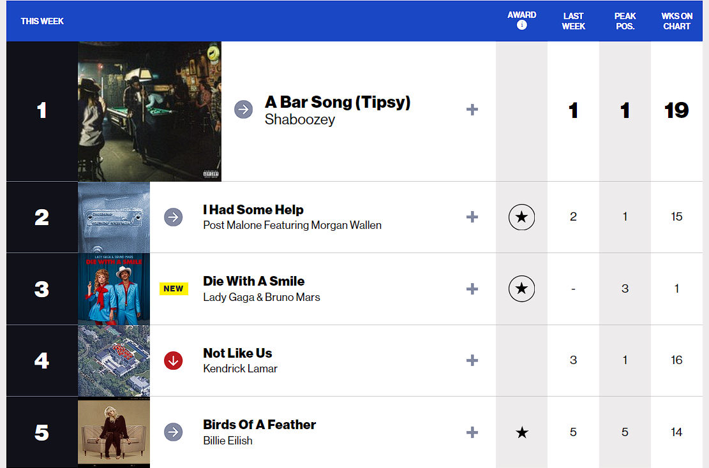Click plus icon next to Not Like Us
The width and height of the screenshot is (709, 468).
472,360
